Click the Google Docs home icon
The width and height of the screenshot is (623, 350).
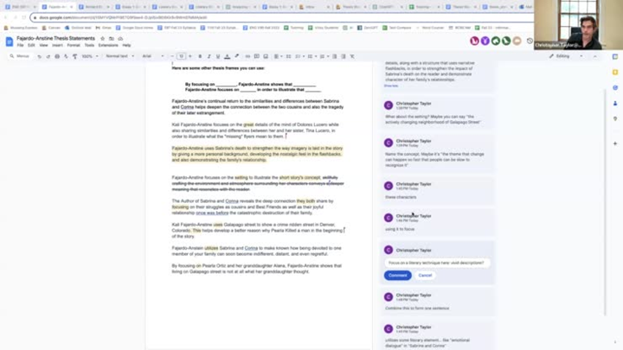coord(10,41)
